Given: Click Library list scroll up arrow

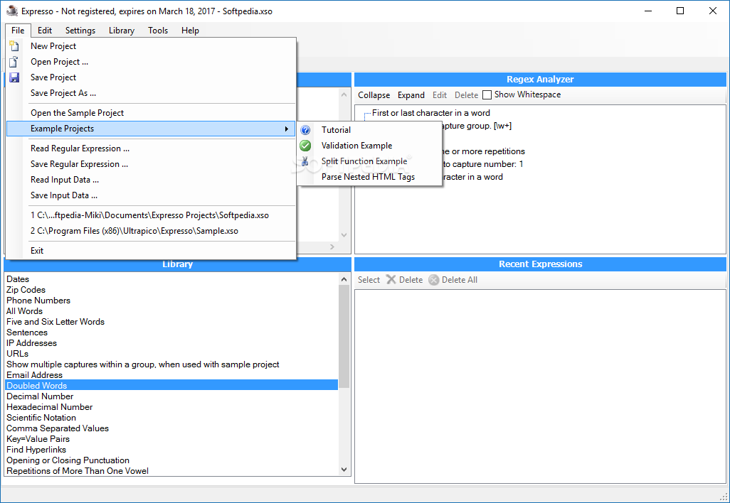Looking at the screenshot, I should coord(344,279).
